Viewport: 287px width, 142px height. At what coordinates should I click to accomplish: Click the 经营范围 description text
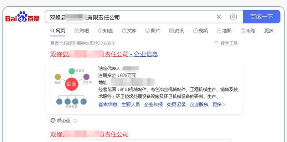(168, 93)
